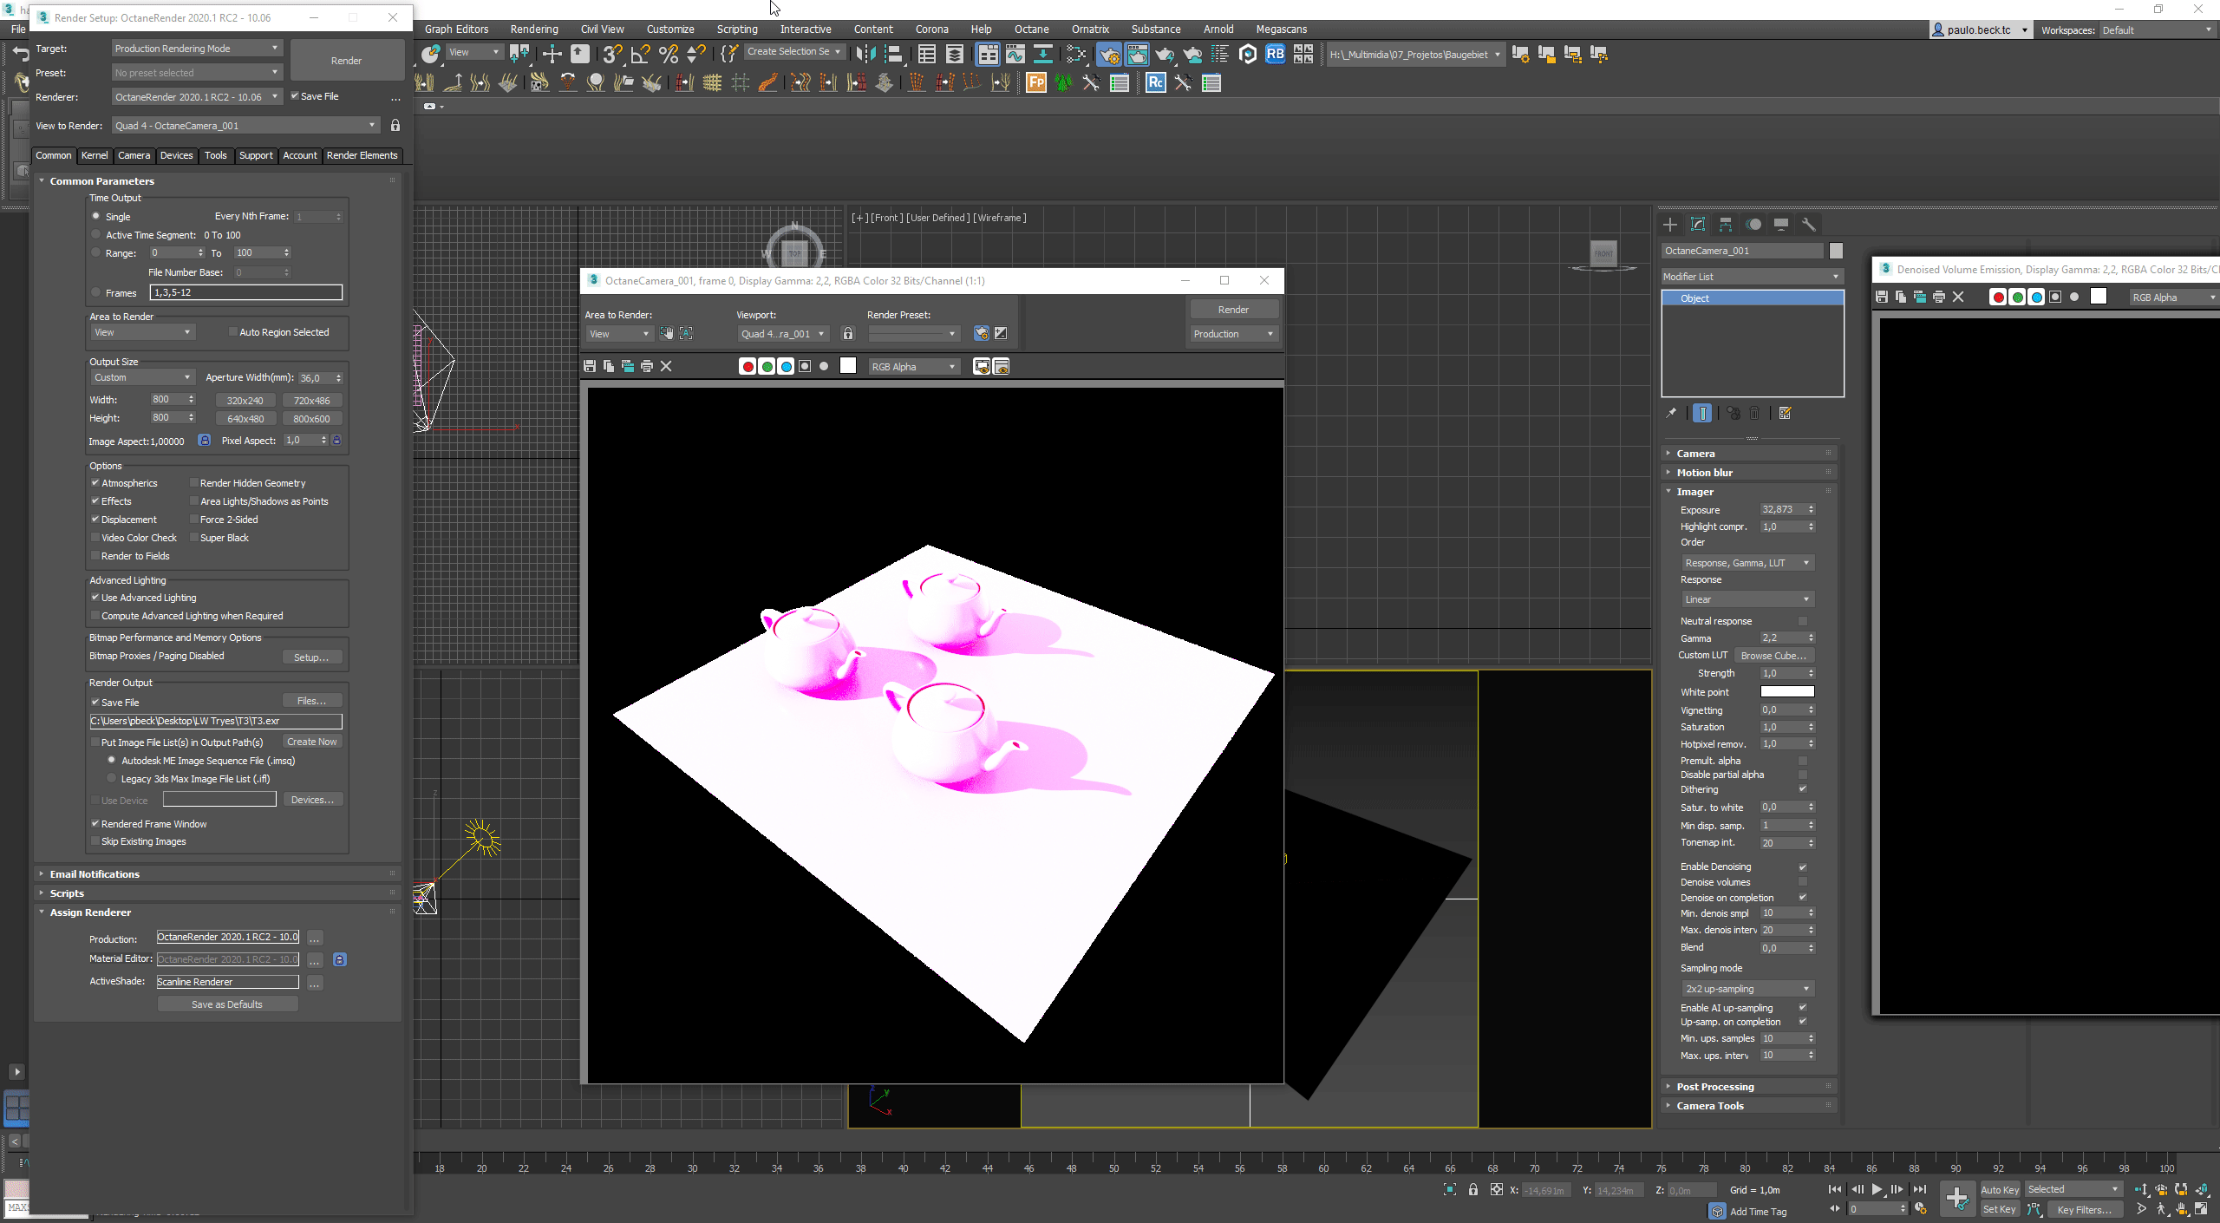
Task: Open the Curve Editor toolbar icon
Action: (1015, 55)
